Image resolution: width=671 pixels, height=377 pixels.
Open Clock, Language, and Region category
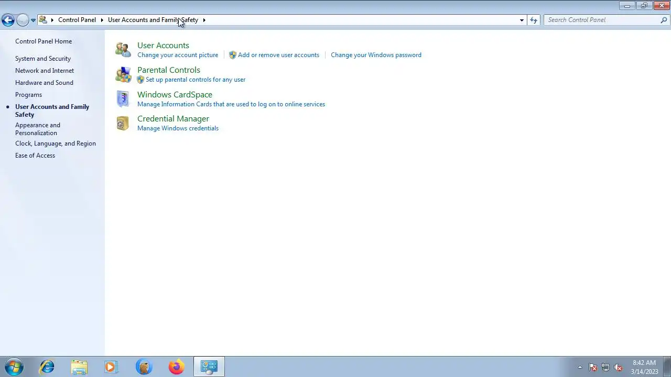[x=56, y=143]
